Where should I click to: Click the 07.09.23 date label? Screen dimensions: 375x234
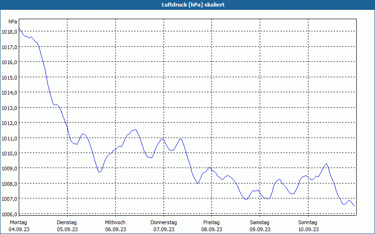pyautogui.click(x=164, y=229)
